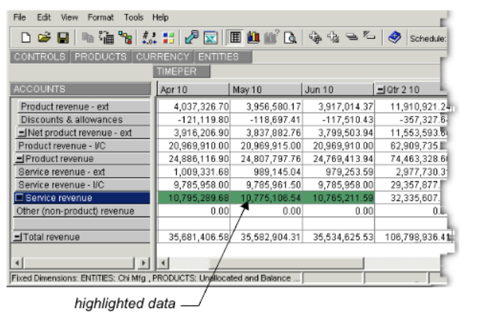The width and height of the screenshot is (478, 323).
Task: Click the colored grid icon
Action: 167,38
